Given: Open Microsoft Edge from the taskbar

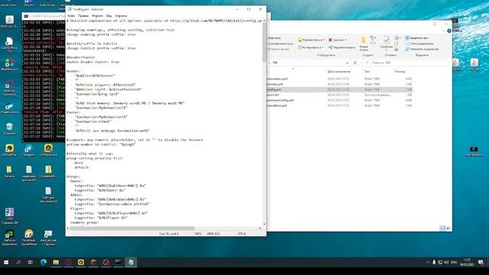Looking at the screenshot, I should (44, 262).
